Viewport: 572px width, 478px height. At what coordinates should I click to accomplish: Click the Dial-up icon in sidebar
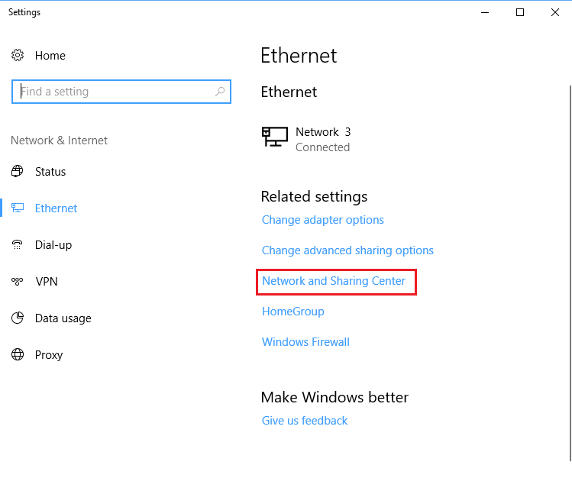tap(18, 245)
